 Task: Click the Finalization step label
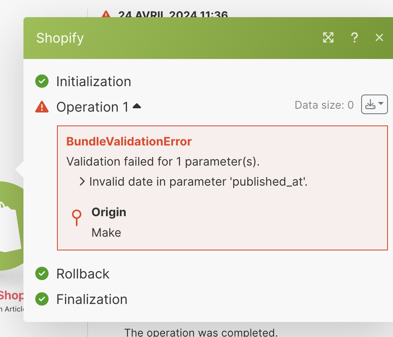[92, 299]
